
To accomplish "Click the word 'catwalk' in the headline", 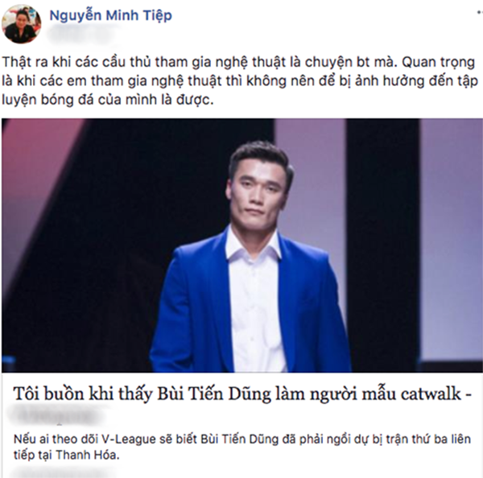I will (431, 394).
